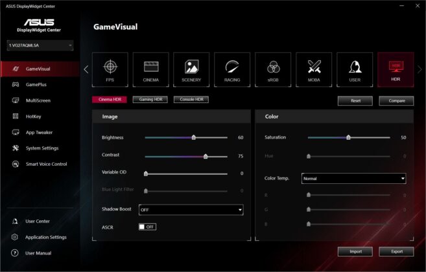This screenshot has width=426, height=272.
Task: Select the FPS GameVisual mode
Action: point(110,70)
